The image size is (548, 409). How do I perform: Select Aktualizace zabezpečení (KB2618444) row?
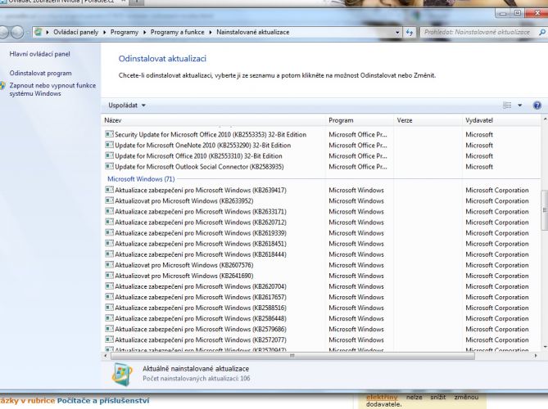[x=200, y=254]
